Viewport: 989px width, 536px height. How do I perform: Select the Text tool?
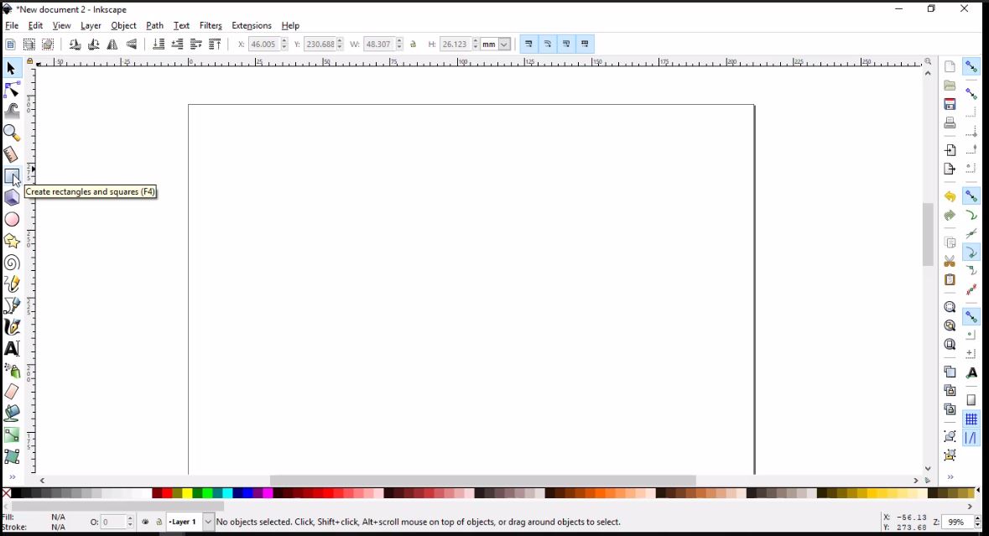(x=12, y=349)
